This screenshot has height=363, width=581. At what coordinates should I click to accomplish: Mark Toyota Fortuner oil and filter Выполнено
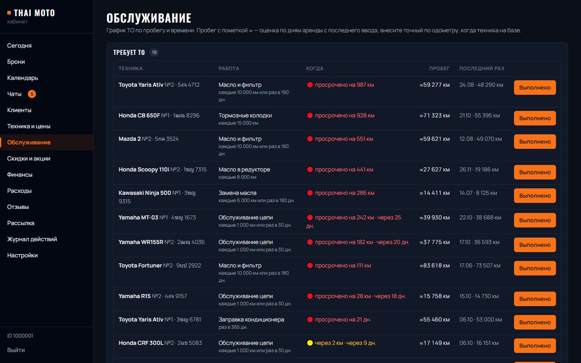(x=535, y=268)
